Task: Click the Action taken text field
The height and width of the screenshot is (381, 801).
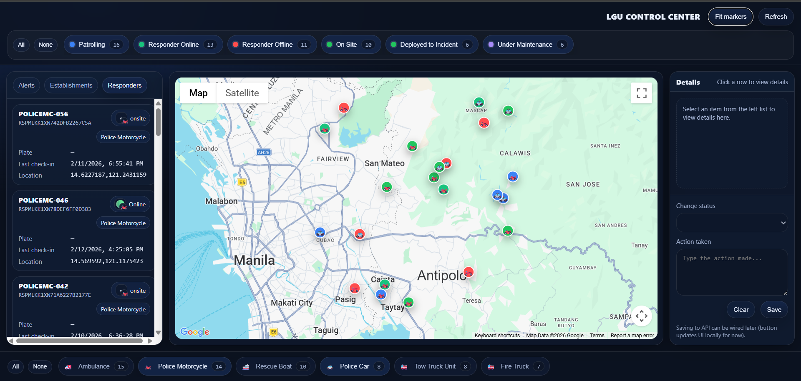Action: pyautogui.click(x=731, y=272)
